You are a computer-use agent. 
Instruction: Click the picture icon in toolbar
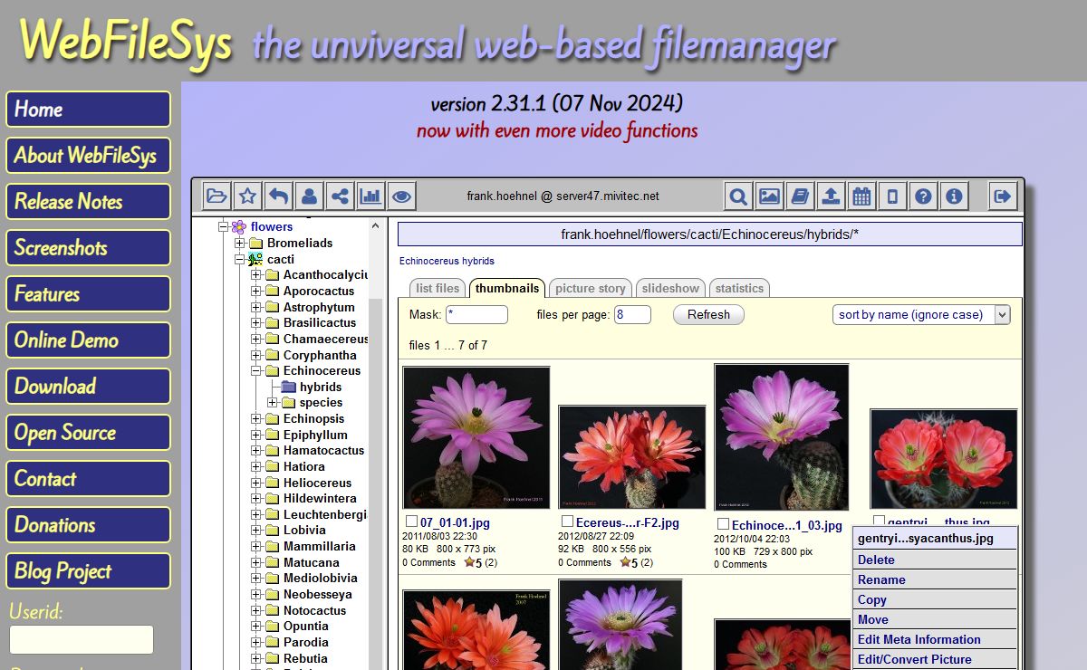point(770,196)
